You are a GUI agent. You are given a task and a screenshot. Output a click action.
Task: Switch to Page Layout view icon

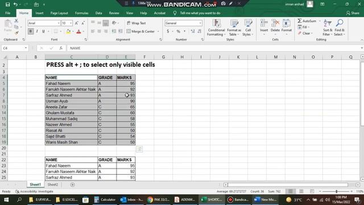point(301,191)
